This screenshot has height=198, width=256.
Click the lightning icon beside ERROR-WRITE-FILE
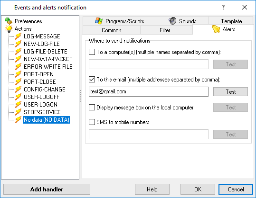pos(18,67)
